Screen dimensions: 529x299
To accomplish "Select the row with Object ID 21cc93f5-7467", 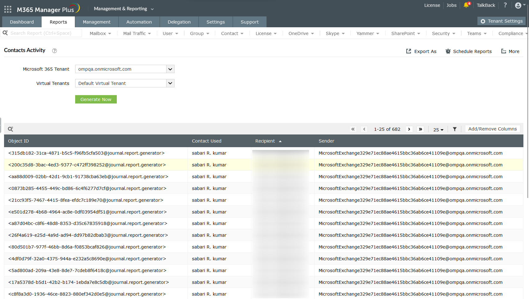I will pos(263,200).
